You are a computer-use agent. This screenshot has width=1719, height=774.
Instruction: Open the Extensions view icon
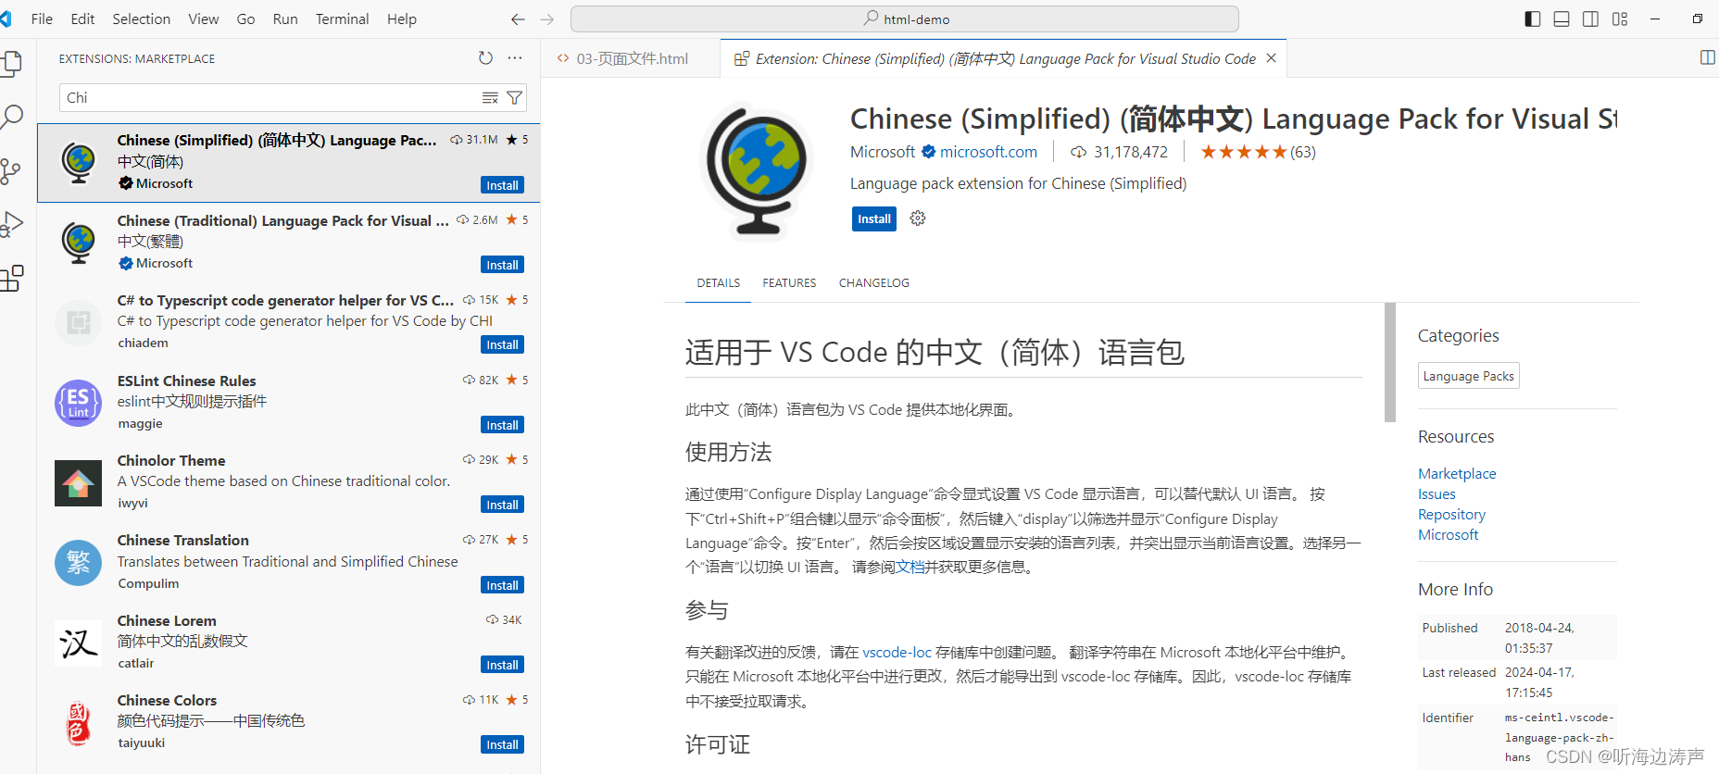[11, 279]
